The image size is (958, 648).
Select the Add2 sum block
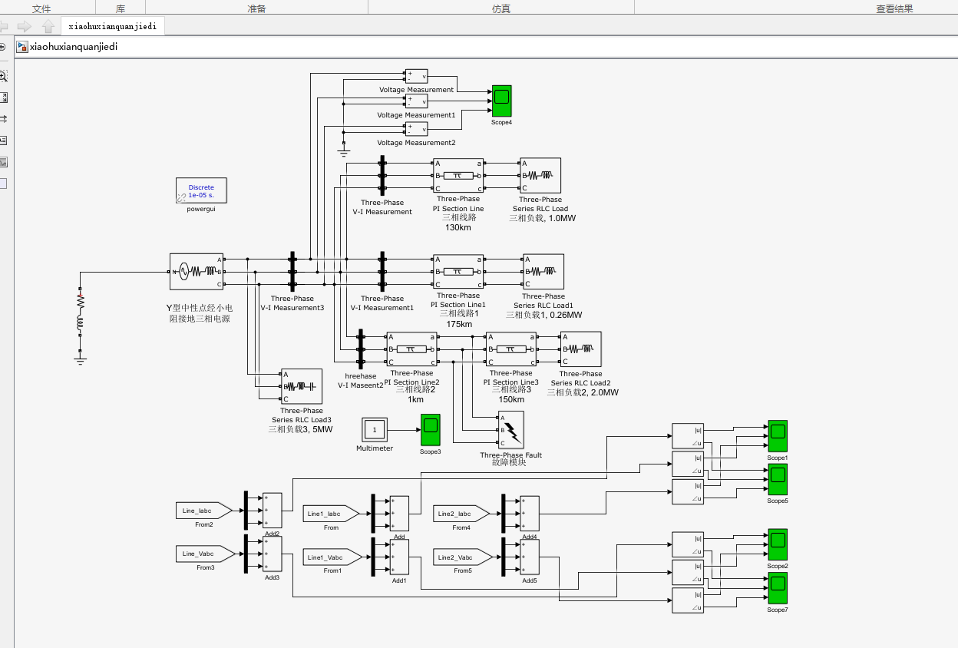click(x=272, y=511)
